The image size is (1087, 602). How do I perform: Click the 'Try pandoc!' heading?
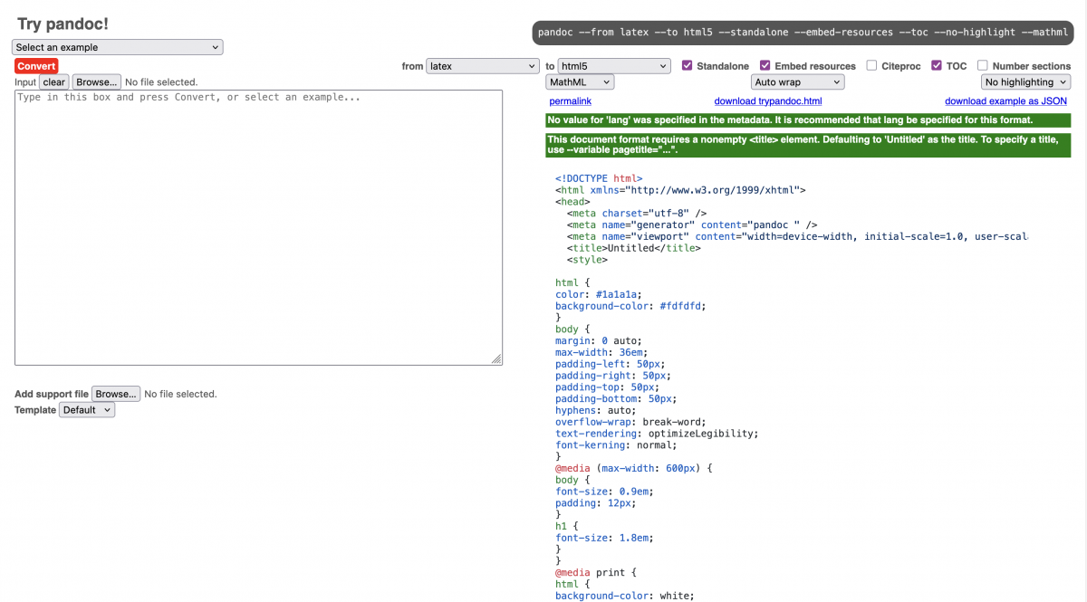pyautogui.click(x=63, y=24)
